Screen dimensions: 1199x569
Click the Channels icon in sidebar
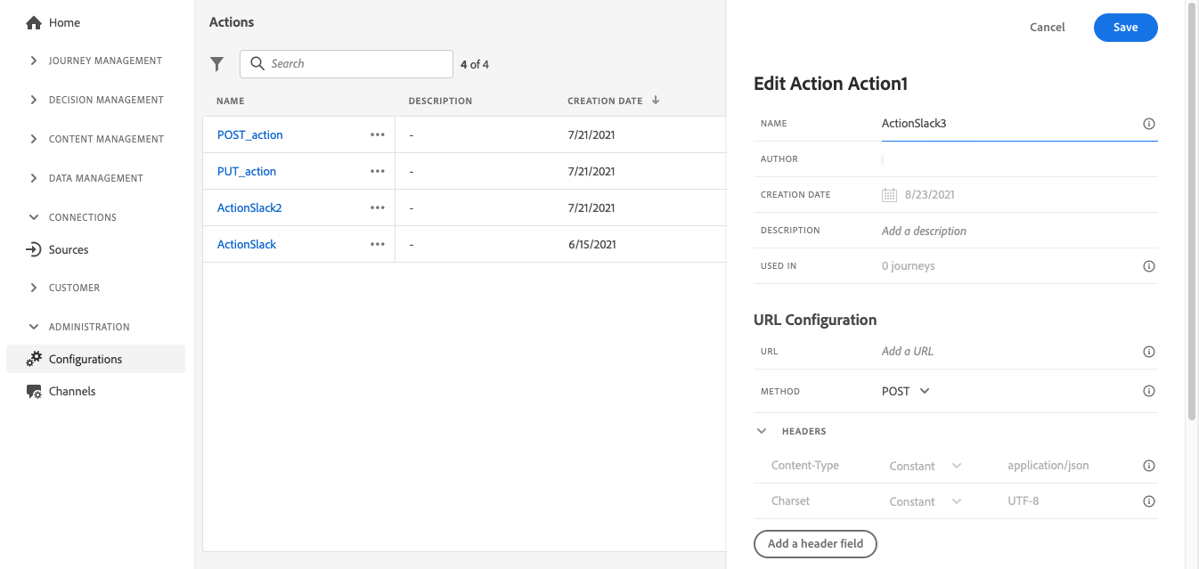click(x=34, y=391)
